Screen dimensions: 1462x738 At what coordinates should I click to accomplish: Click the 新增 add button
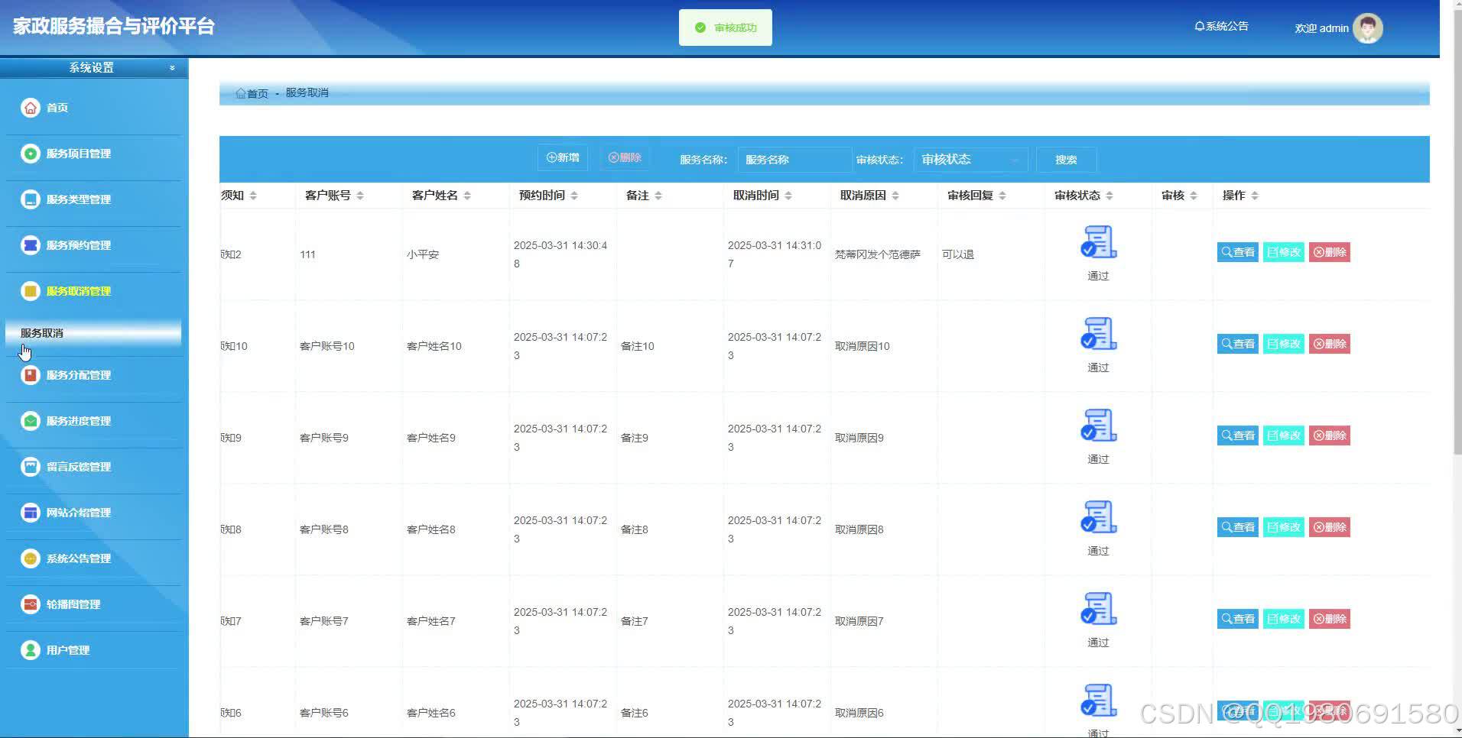(563, 157)
